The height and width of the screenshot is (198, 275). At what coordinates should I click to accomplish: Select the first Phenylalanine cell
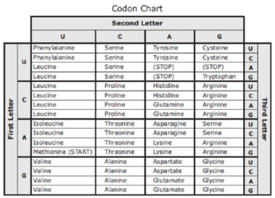(63, 48)
